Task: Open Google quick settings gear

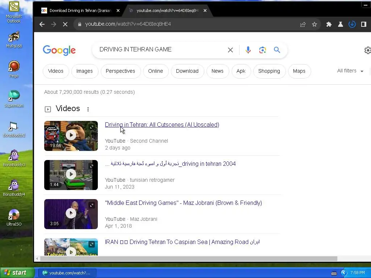Action: 367,50
